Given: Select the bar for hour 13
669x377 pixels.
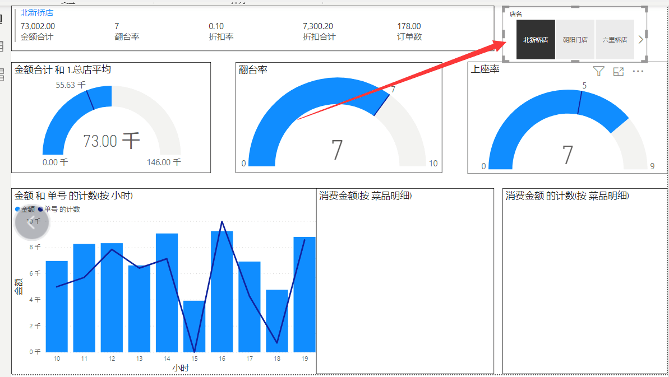Looking at the screenshot, I should click(x=139, y=309).
